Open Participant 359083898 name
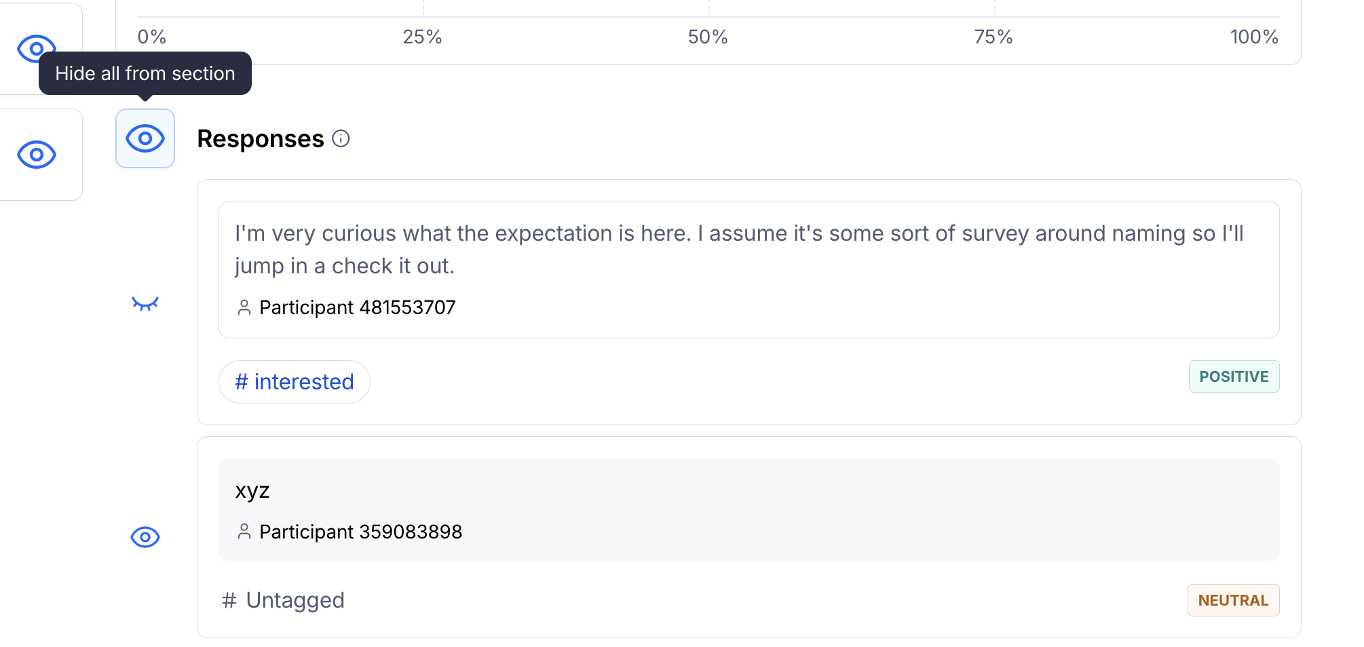 tap(360, 532)
